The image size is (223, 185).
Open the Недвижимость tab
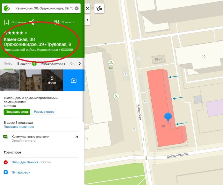(x=53, y=63)
